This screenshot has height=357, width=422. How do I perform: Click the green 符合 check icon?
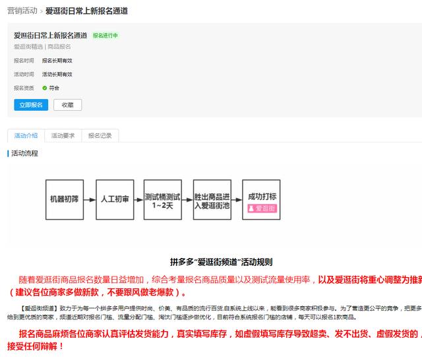(x=45, y=88)
